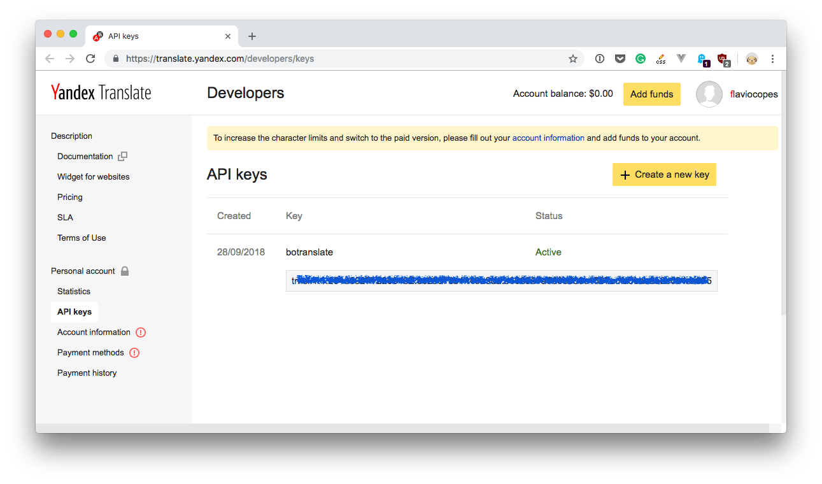This screenshot has height=484, width=822.
Task: Open Documentation in sidebar
Action: 85,156
